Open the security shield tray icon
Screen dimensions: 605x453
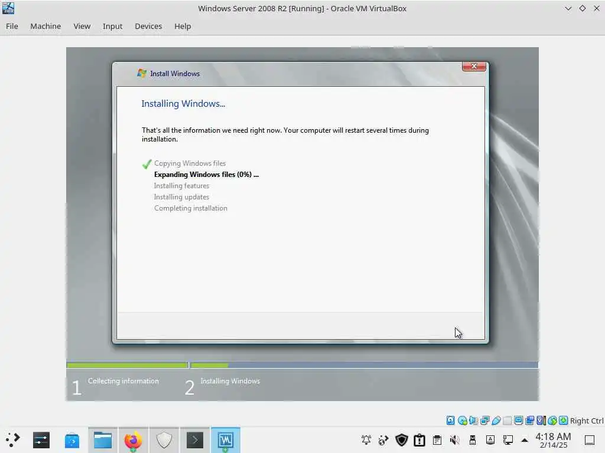pos(402,440)
